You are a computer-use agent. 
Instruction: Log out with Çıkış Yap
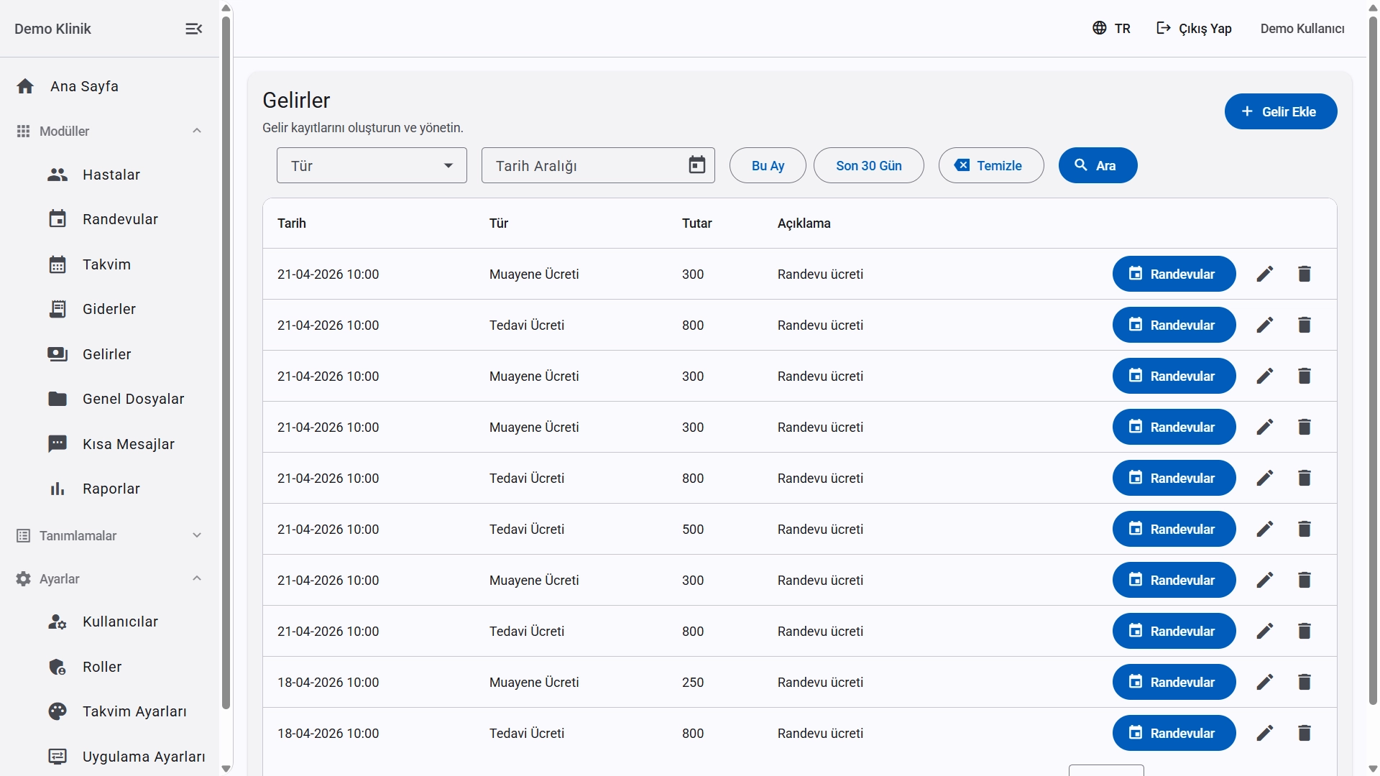[1194, 28]
